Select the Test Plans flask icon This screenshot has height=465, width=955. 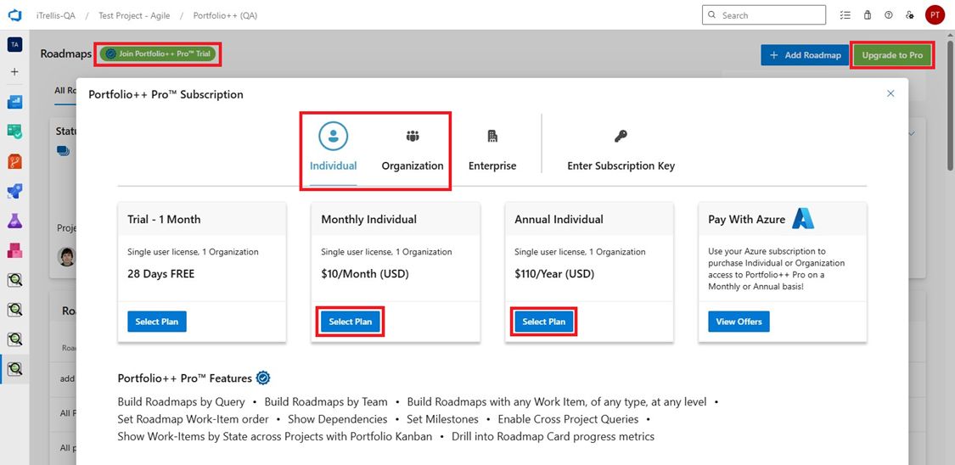(14, 221)
